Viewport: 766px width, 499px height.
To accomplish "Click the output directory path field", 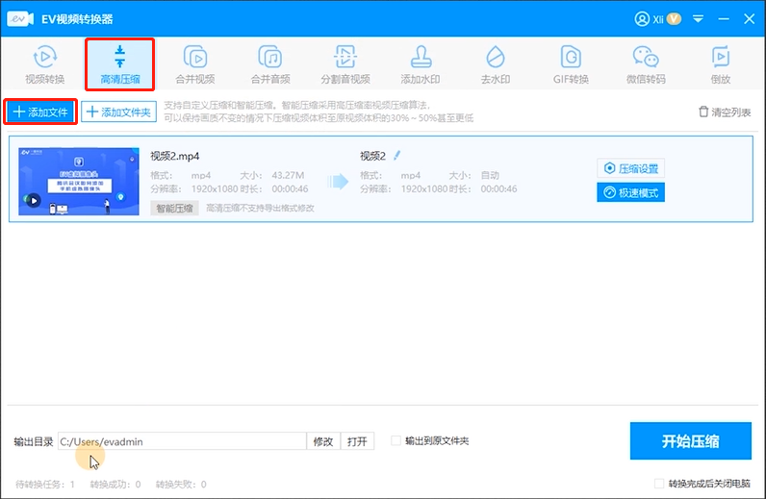I will [x=181, y=441].
